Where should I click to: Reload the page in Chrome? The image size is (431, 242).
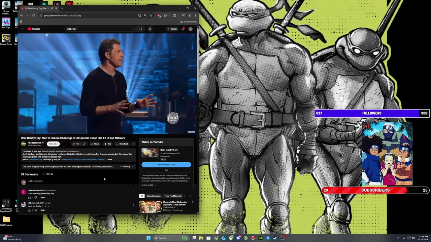point(33,15)
